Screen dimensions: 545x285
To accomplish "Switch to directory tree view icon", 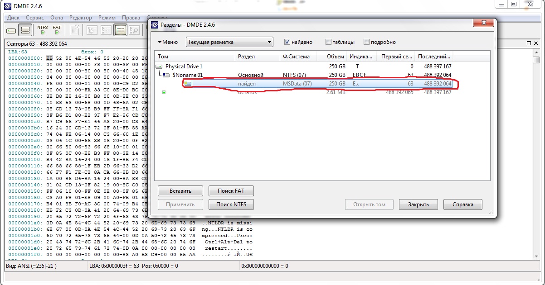I will click(92, 30).
